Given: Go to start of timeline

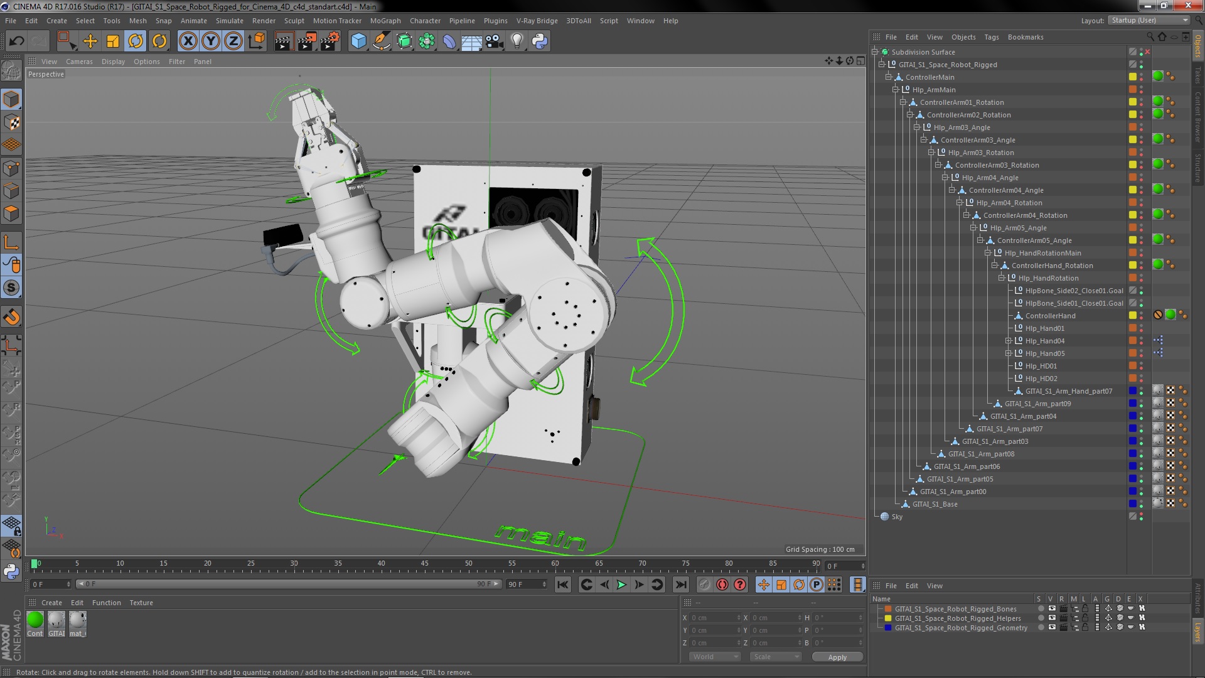Looking at the screenshot, I should [x=563, y=584].
